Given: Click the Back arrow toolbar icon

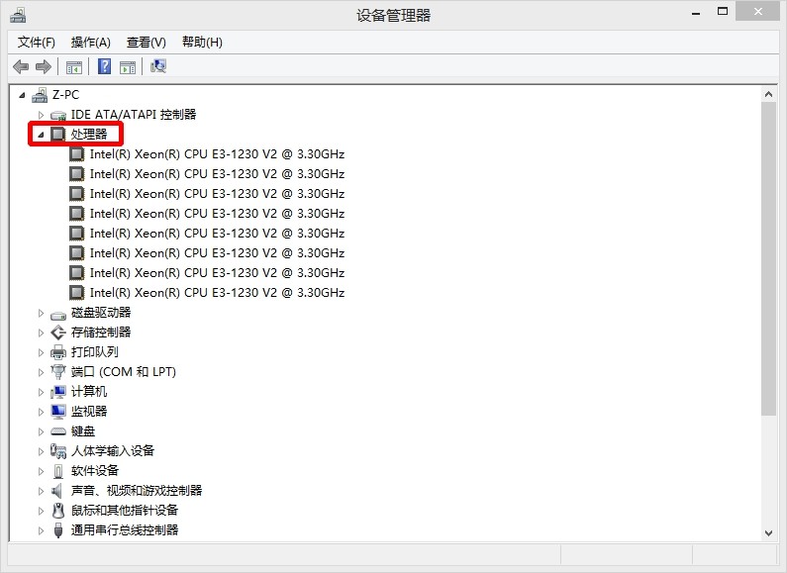Looking at the screenshot, I should (21, 66).
